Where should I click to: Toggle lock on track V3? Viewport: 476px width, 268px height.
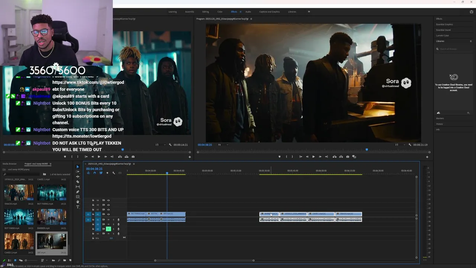tap(93, 205)
